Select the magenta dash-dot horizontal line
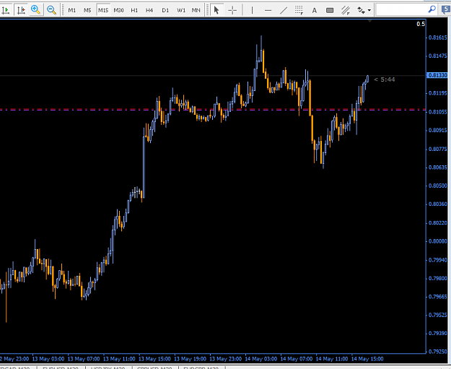The width and height of the screenshot is (451, 369). (x=213, y=110)
